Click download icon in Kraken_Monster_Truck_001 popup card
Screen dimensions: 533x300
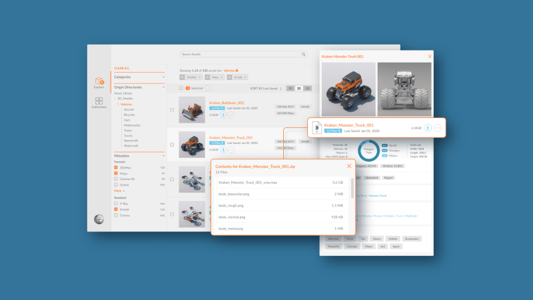coord(426,127)
